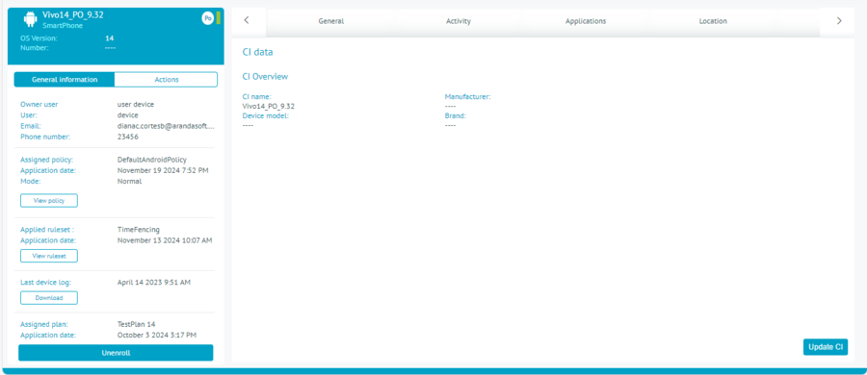Open the General tab

(331, 21)
